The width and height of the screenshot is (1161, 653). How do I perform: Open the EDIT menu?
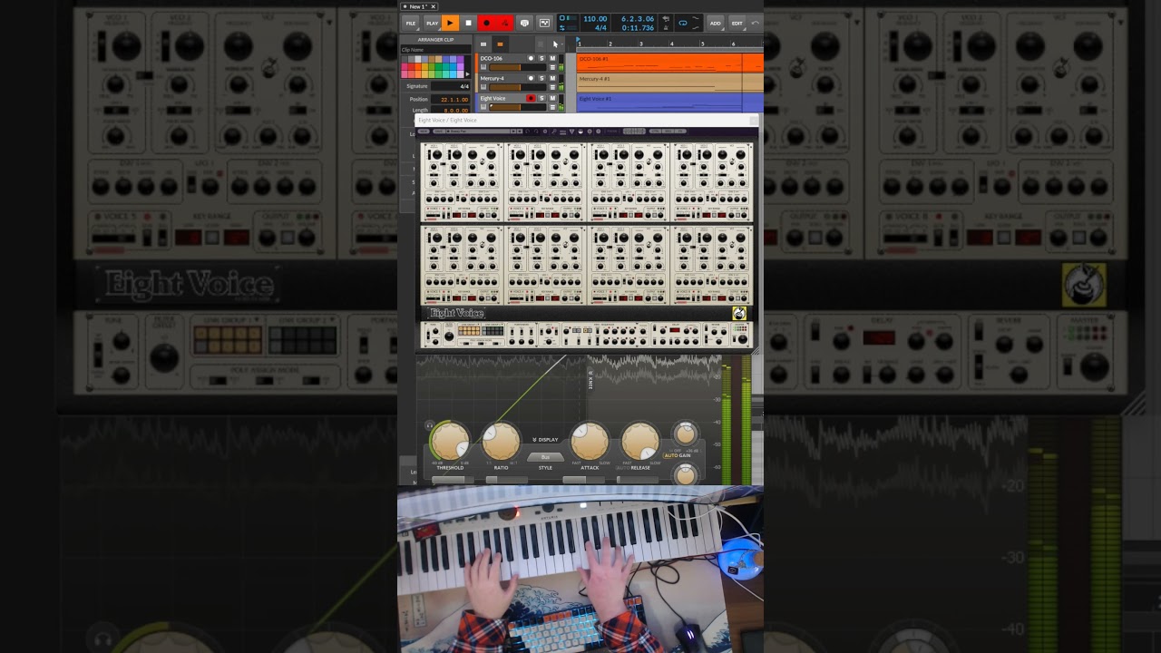(737, 23)
